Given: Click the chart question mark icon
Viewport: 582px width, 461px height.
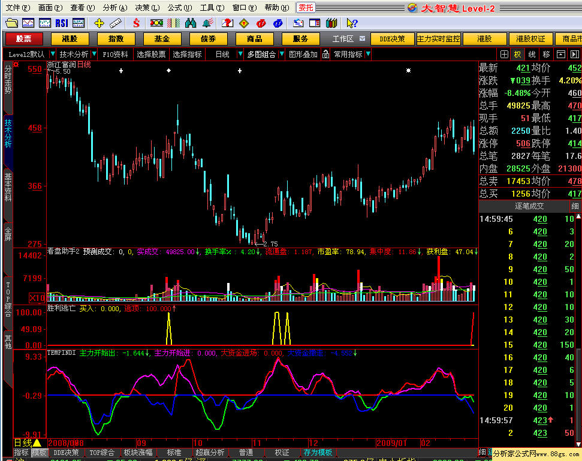Looking at the screenshot, I should click(227, 23).
